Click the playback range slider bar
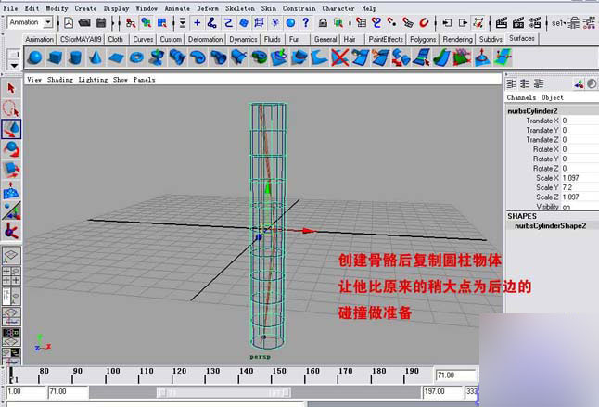Screen dimensions: 599x407 223,392
